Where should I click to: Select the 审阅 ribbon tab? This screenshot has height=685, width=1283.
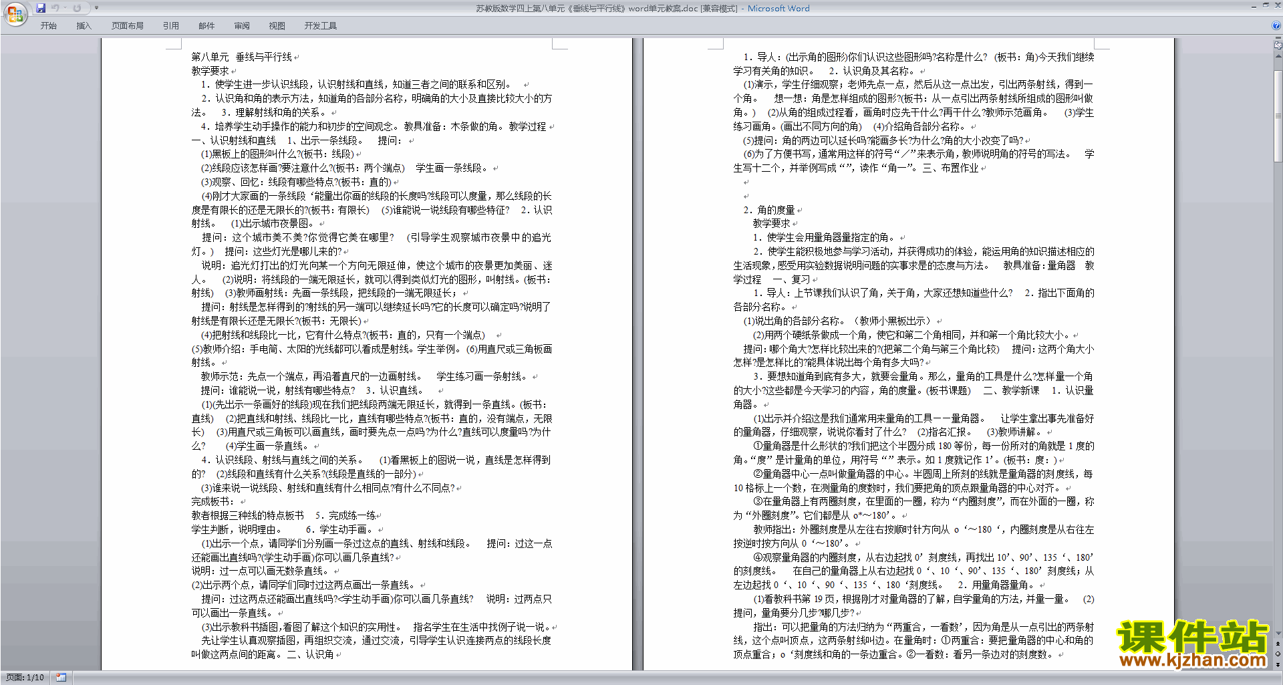tap(242, 26)
